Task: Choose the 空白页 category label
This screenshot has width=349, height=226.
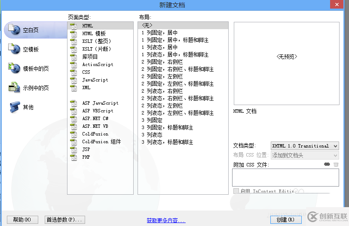Action: tap(31, 30)
